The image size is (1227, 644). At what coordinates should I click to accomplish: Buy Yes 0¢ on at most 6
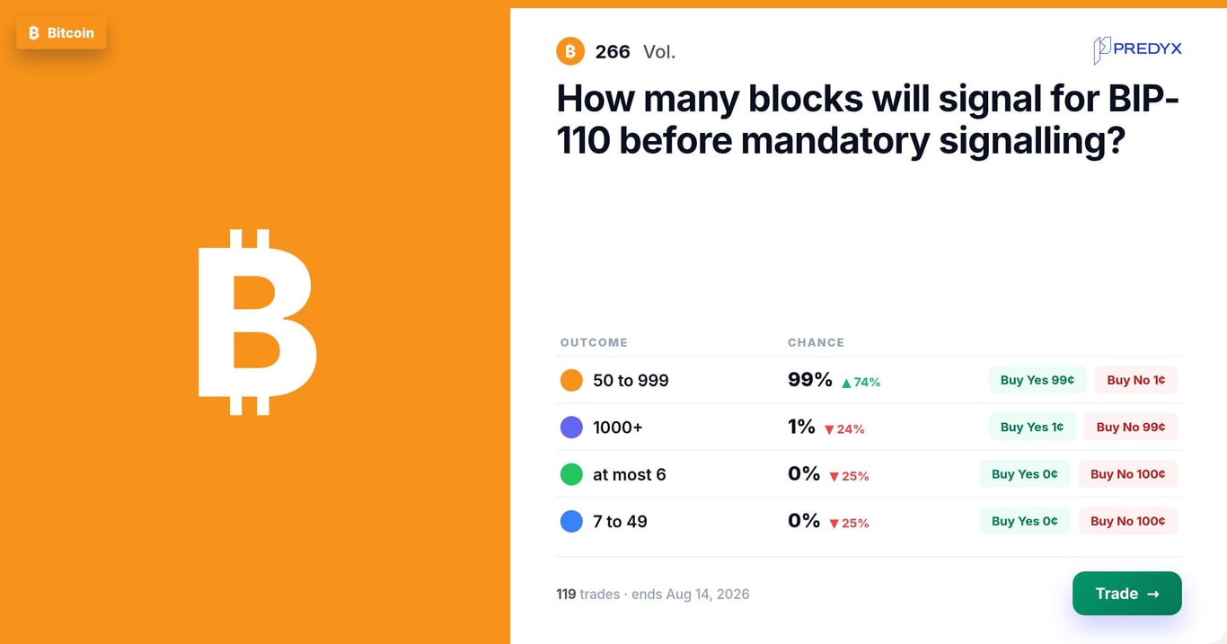point(1025,473)
